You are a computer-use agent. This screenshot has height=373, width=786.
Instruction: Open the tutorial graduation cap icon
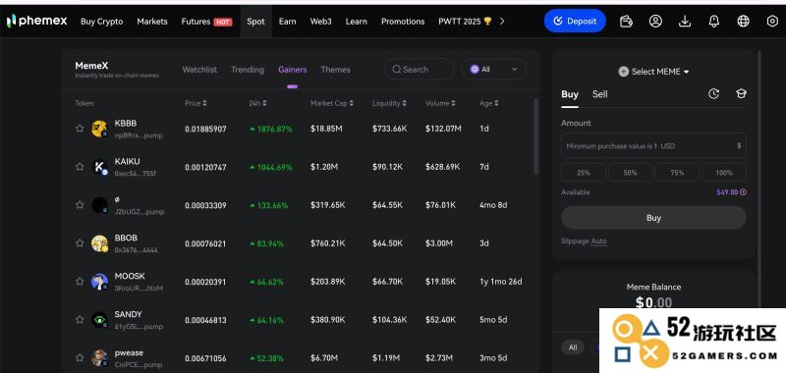point(741,93)
